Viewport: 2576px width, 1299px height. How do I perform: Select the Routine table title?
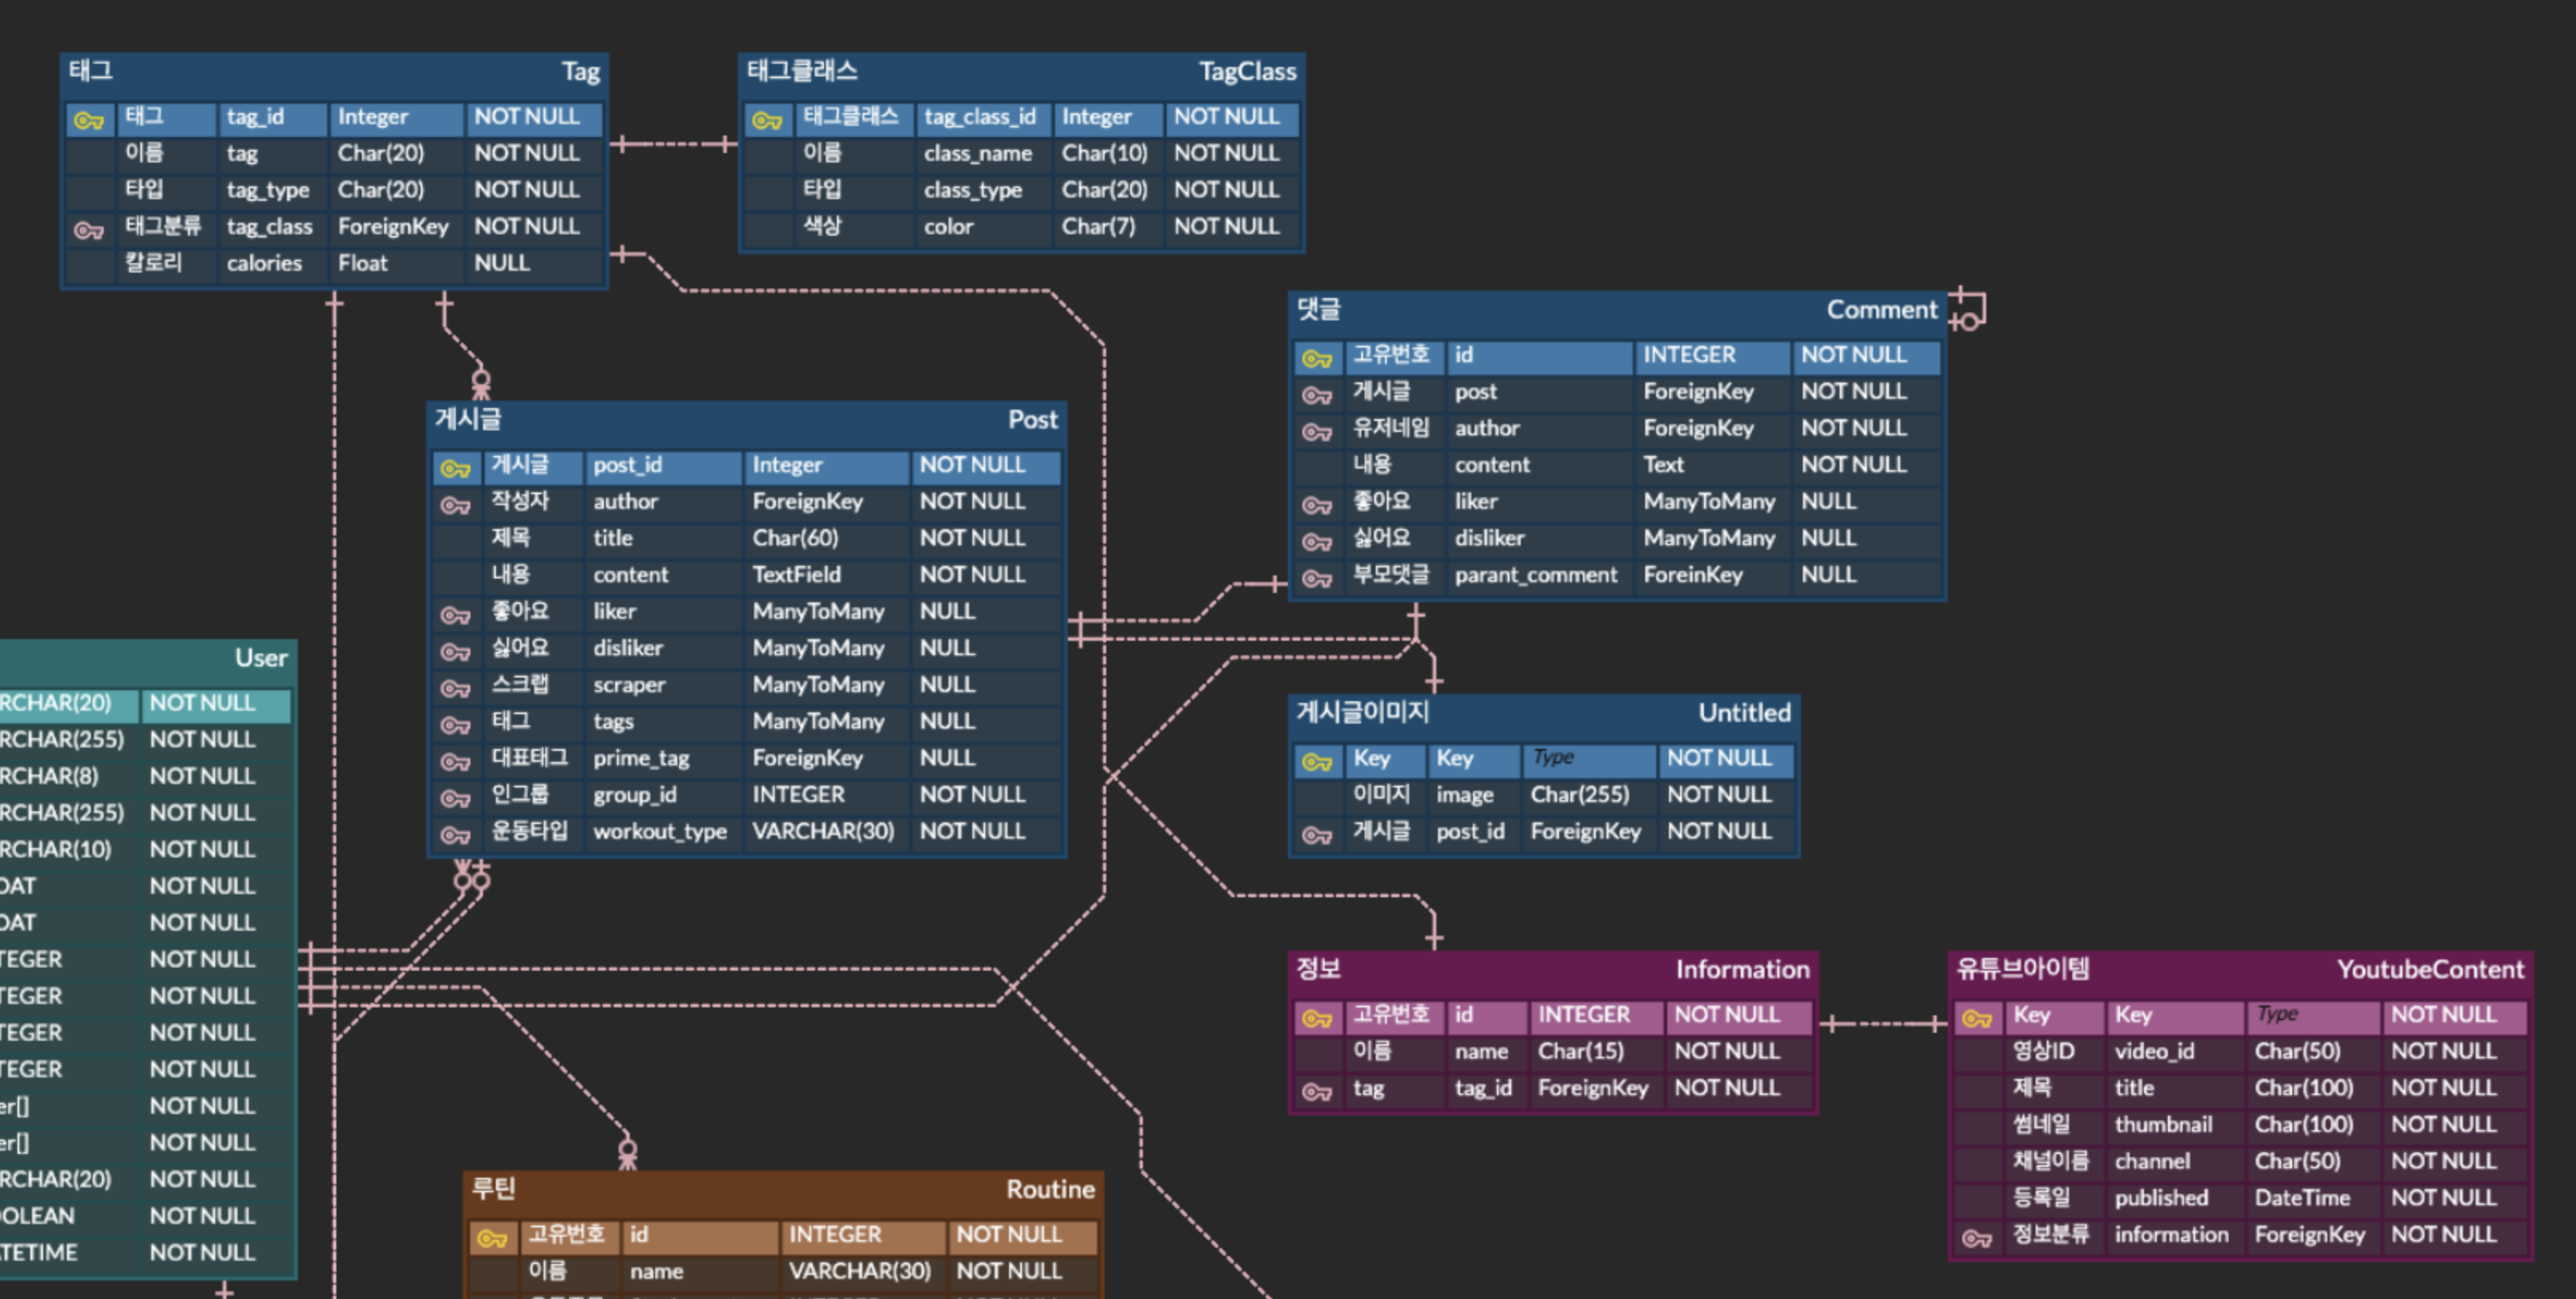click(x=1050, y=1190)
